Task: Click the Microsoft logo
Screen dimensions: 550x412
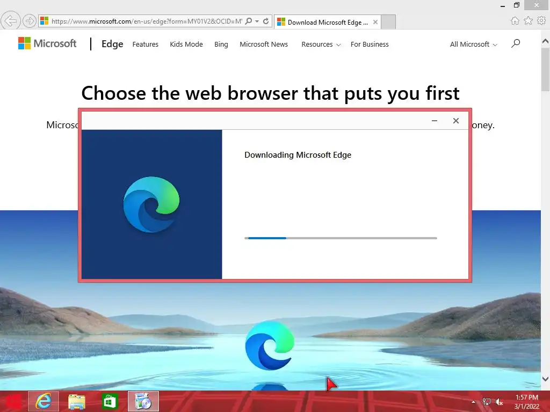Action: (x=47, y=43)
